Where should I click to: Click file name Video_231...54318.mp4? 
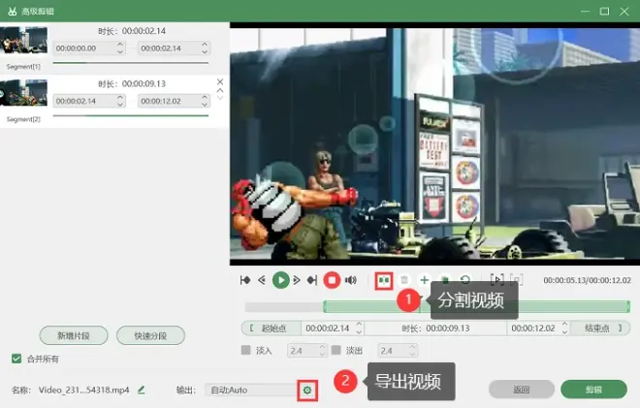pyautogui.click(x=83, y=390)
